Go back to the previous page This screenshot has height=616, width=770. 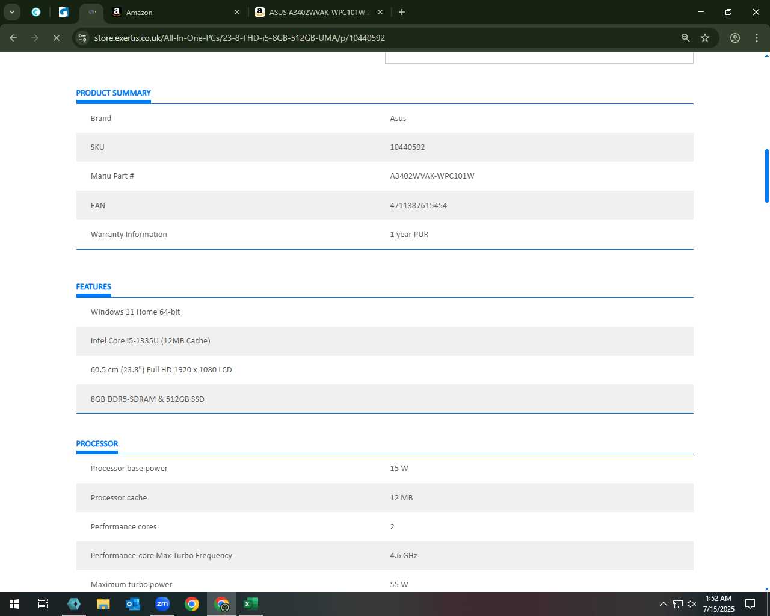coord(13,38)
